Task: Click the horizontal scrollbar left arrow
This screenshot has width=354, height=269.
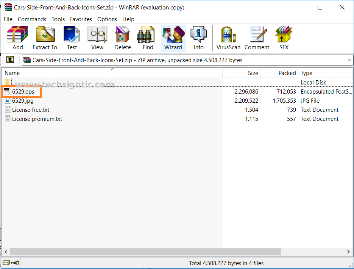Action: click(x=6, y=252)
